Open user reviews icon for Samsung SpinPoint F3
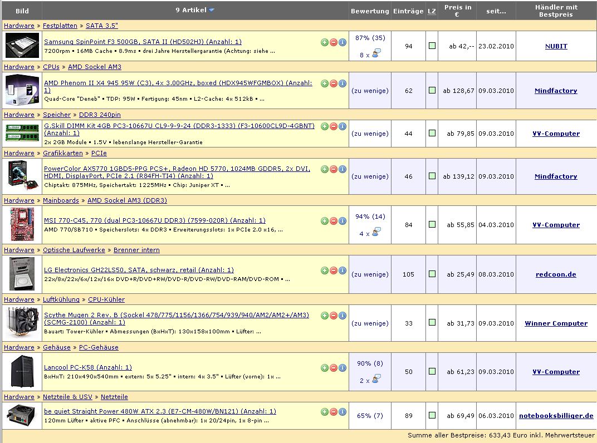Viewport: 597px width, 443px height. (376, 53)
